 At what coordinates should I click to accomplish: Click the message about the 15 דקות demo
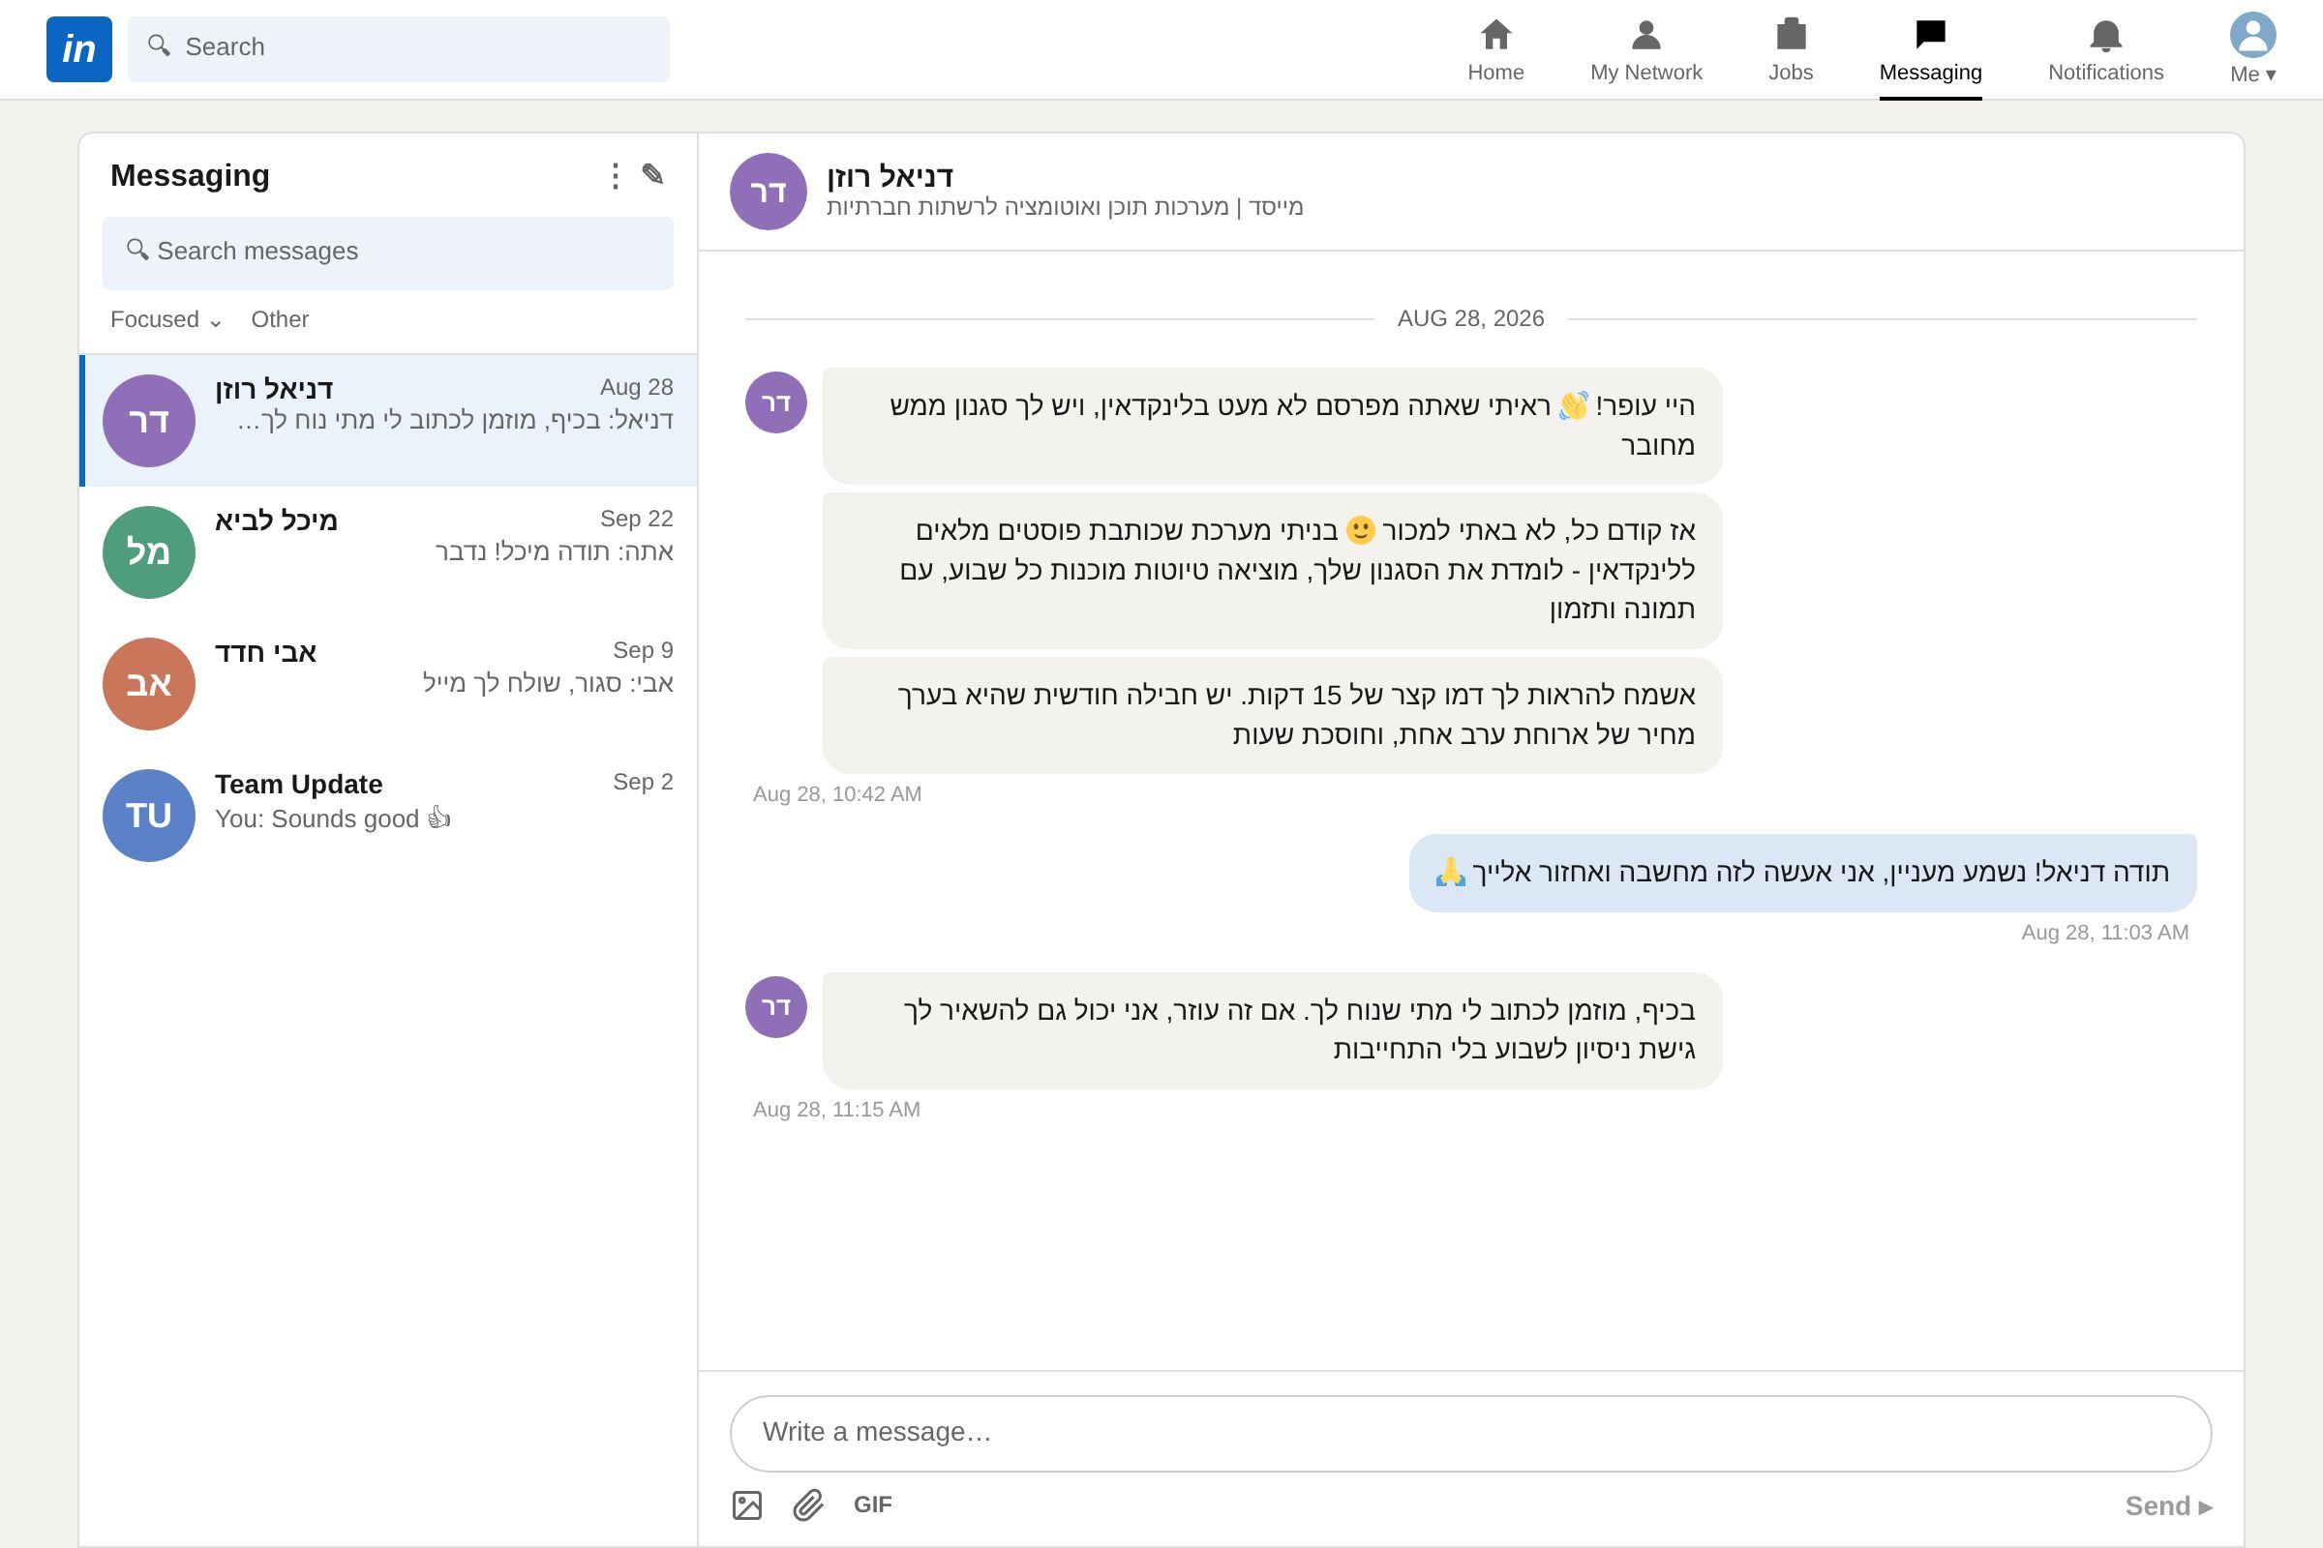point(1272,715)
